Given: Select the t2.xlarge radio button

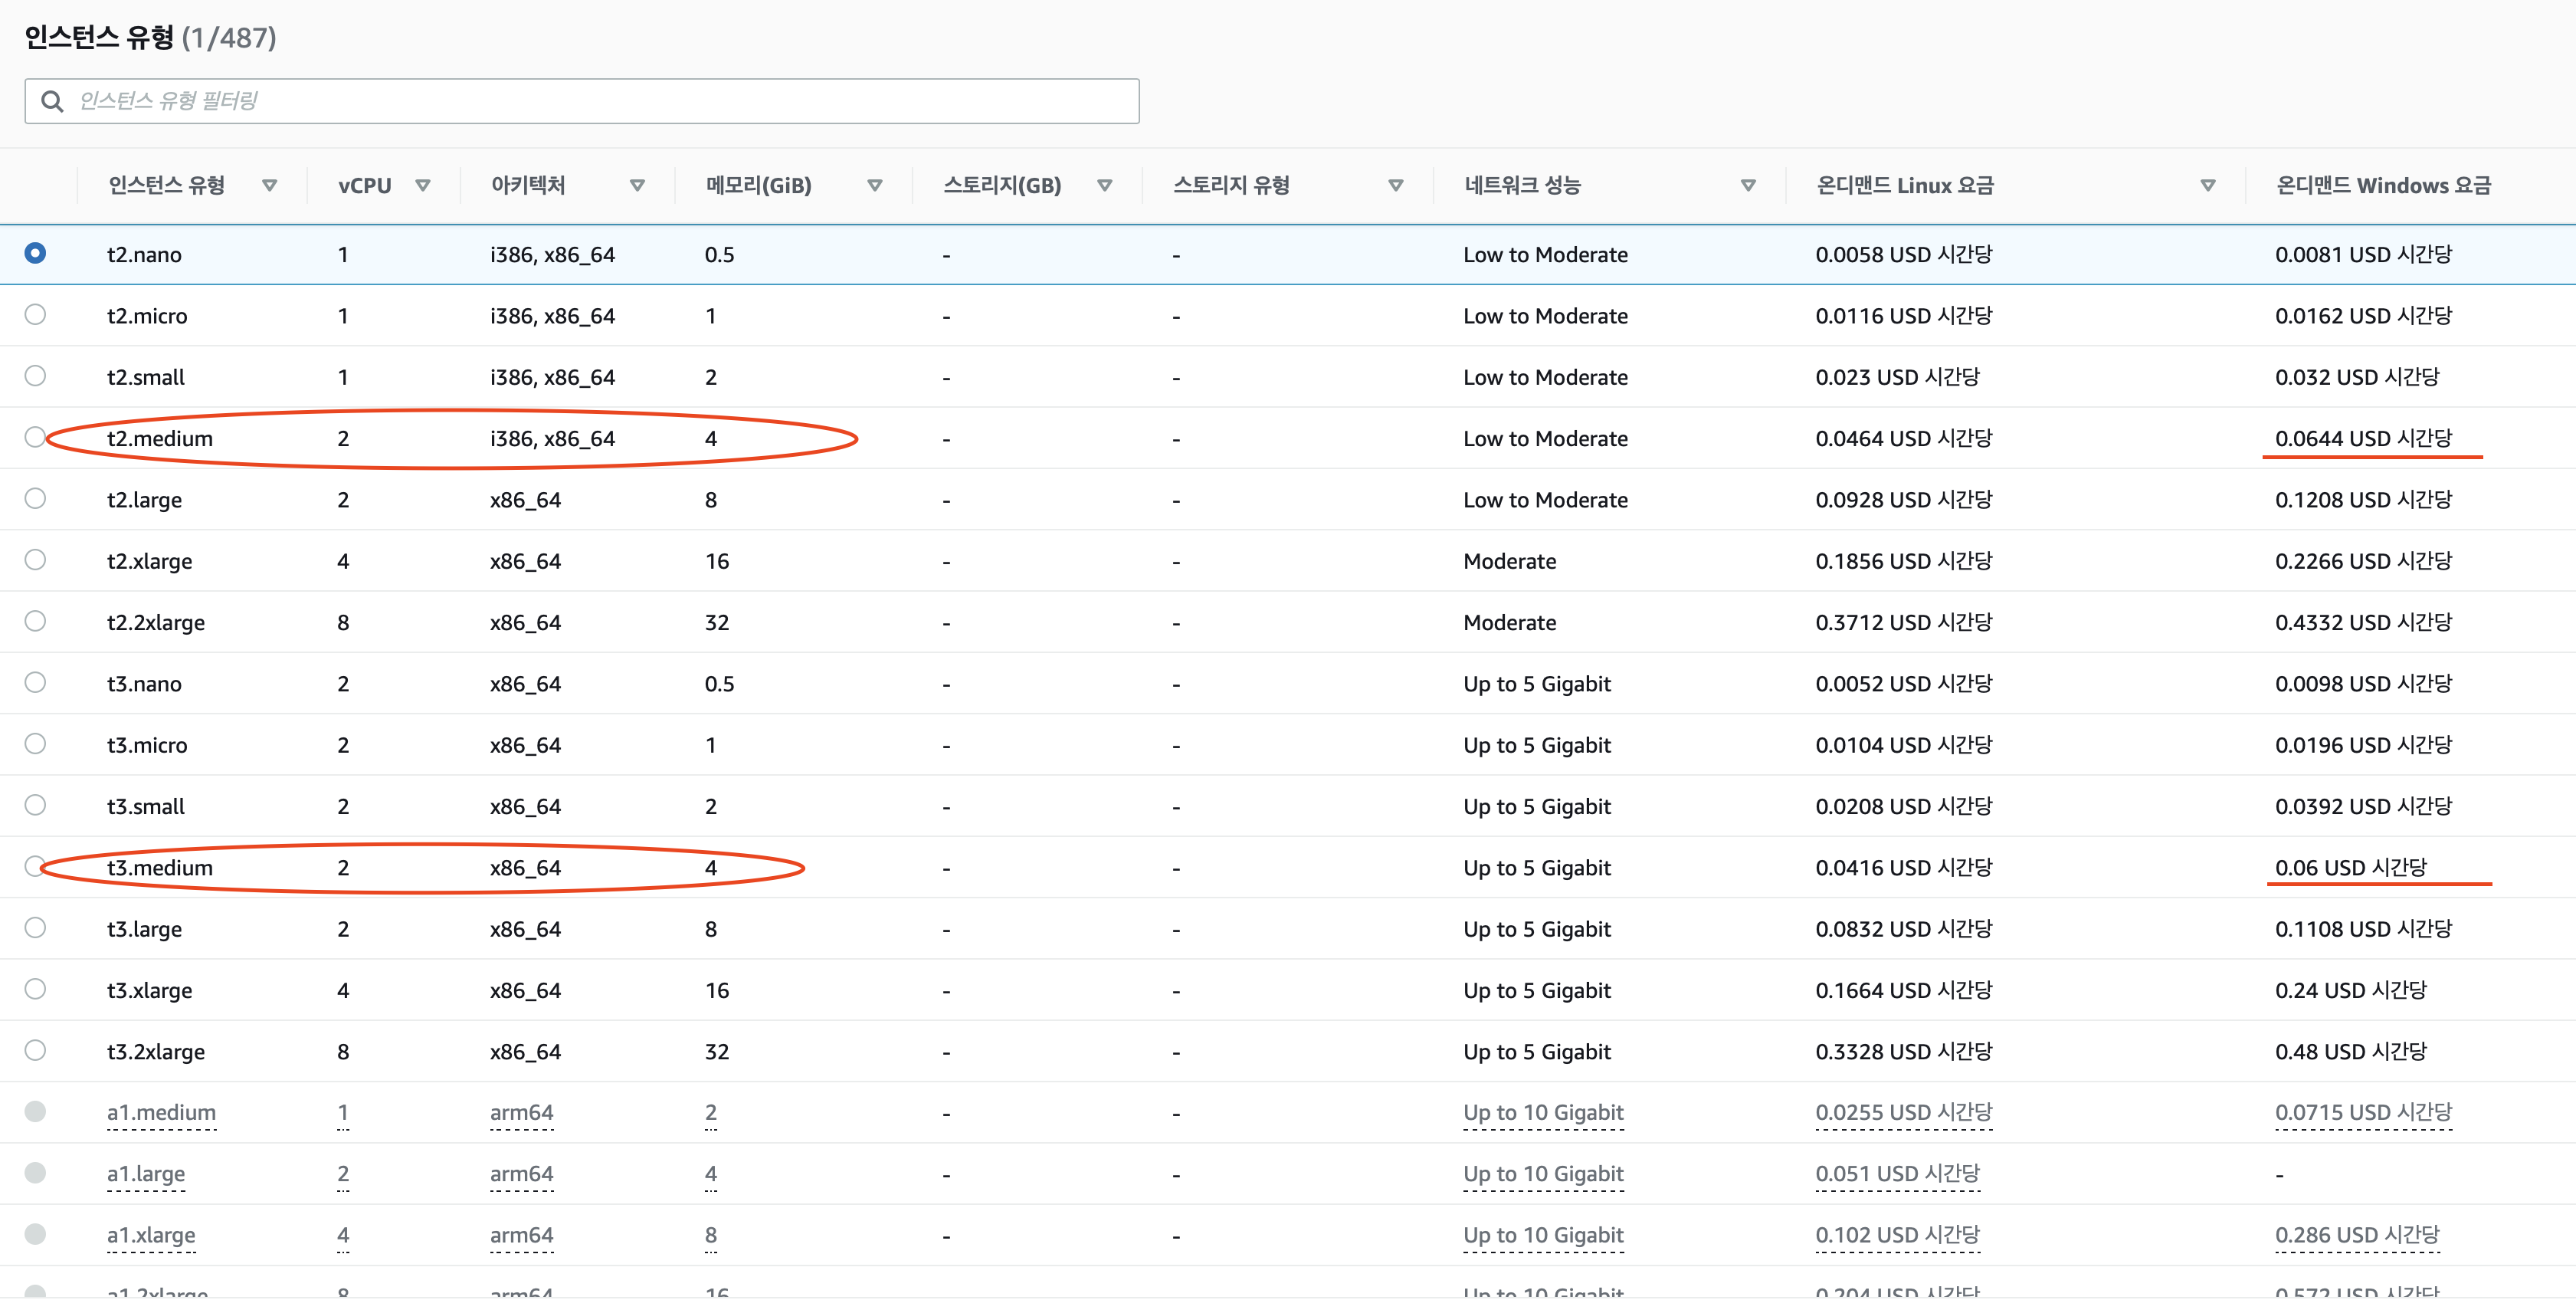Looking at the screenshot, I should (35, 560).
